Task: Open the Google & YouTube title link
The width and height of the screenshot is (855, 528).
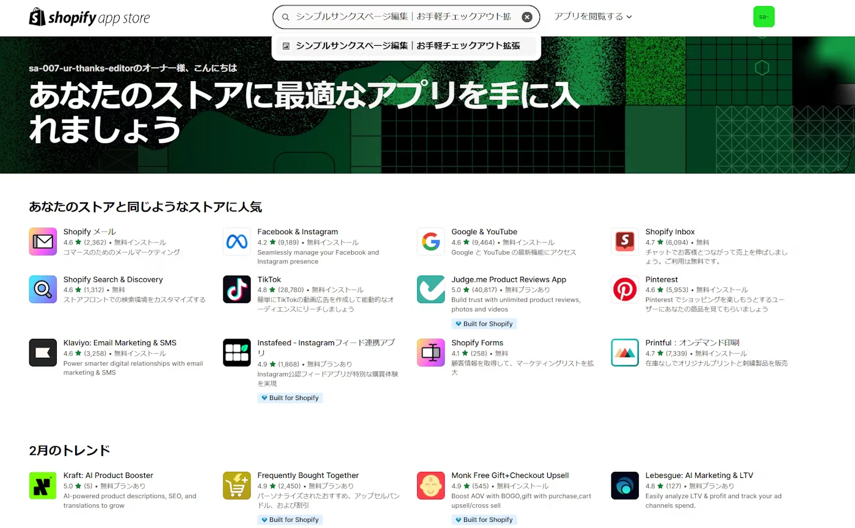Action: [x=484, y=232]
